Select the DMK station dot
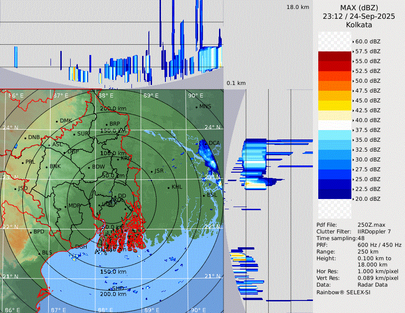 pyautogui.click(x=57, y=121)
